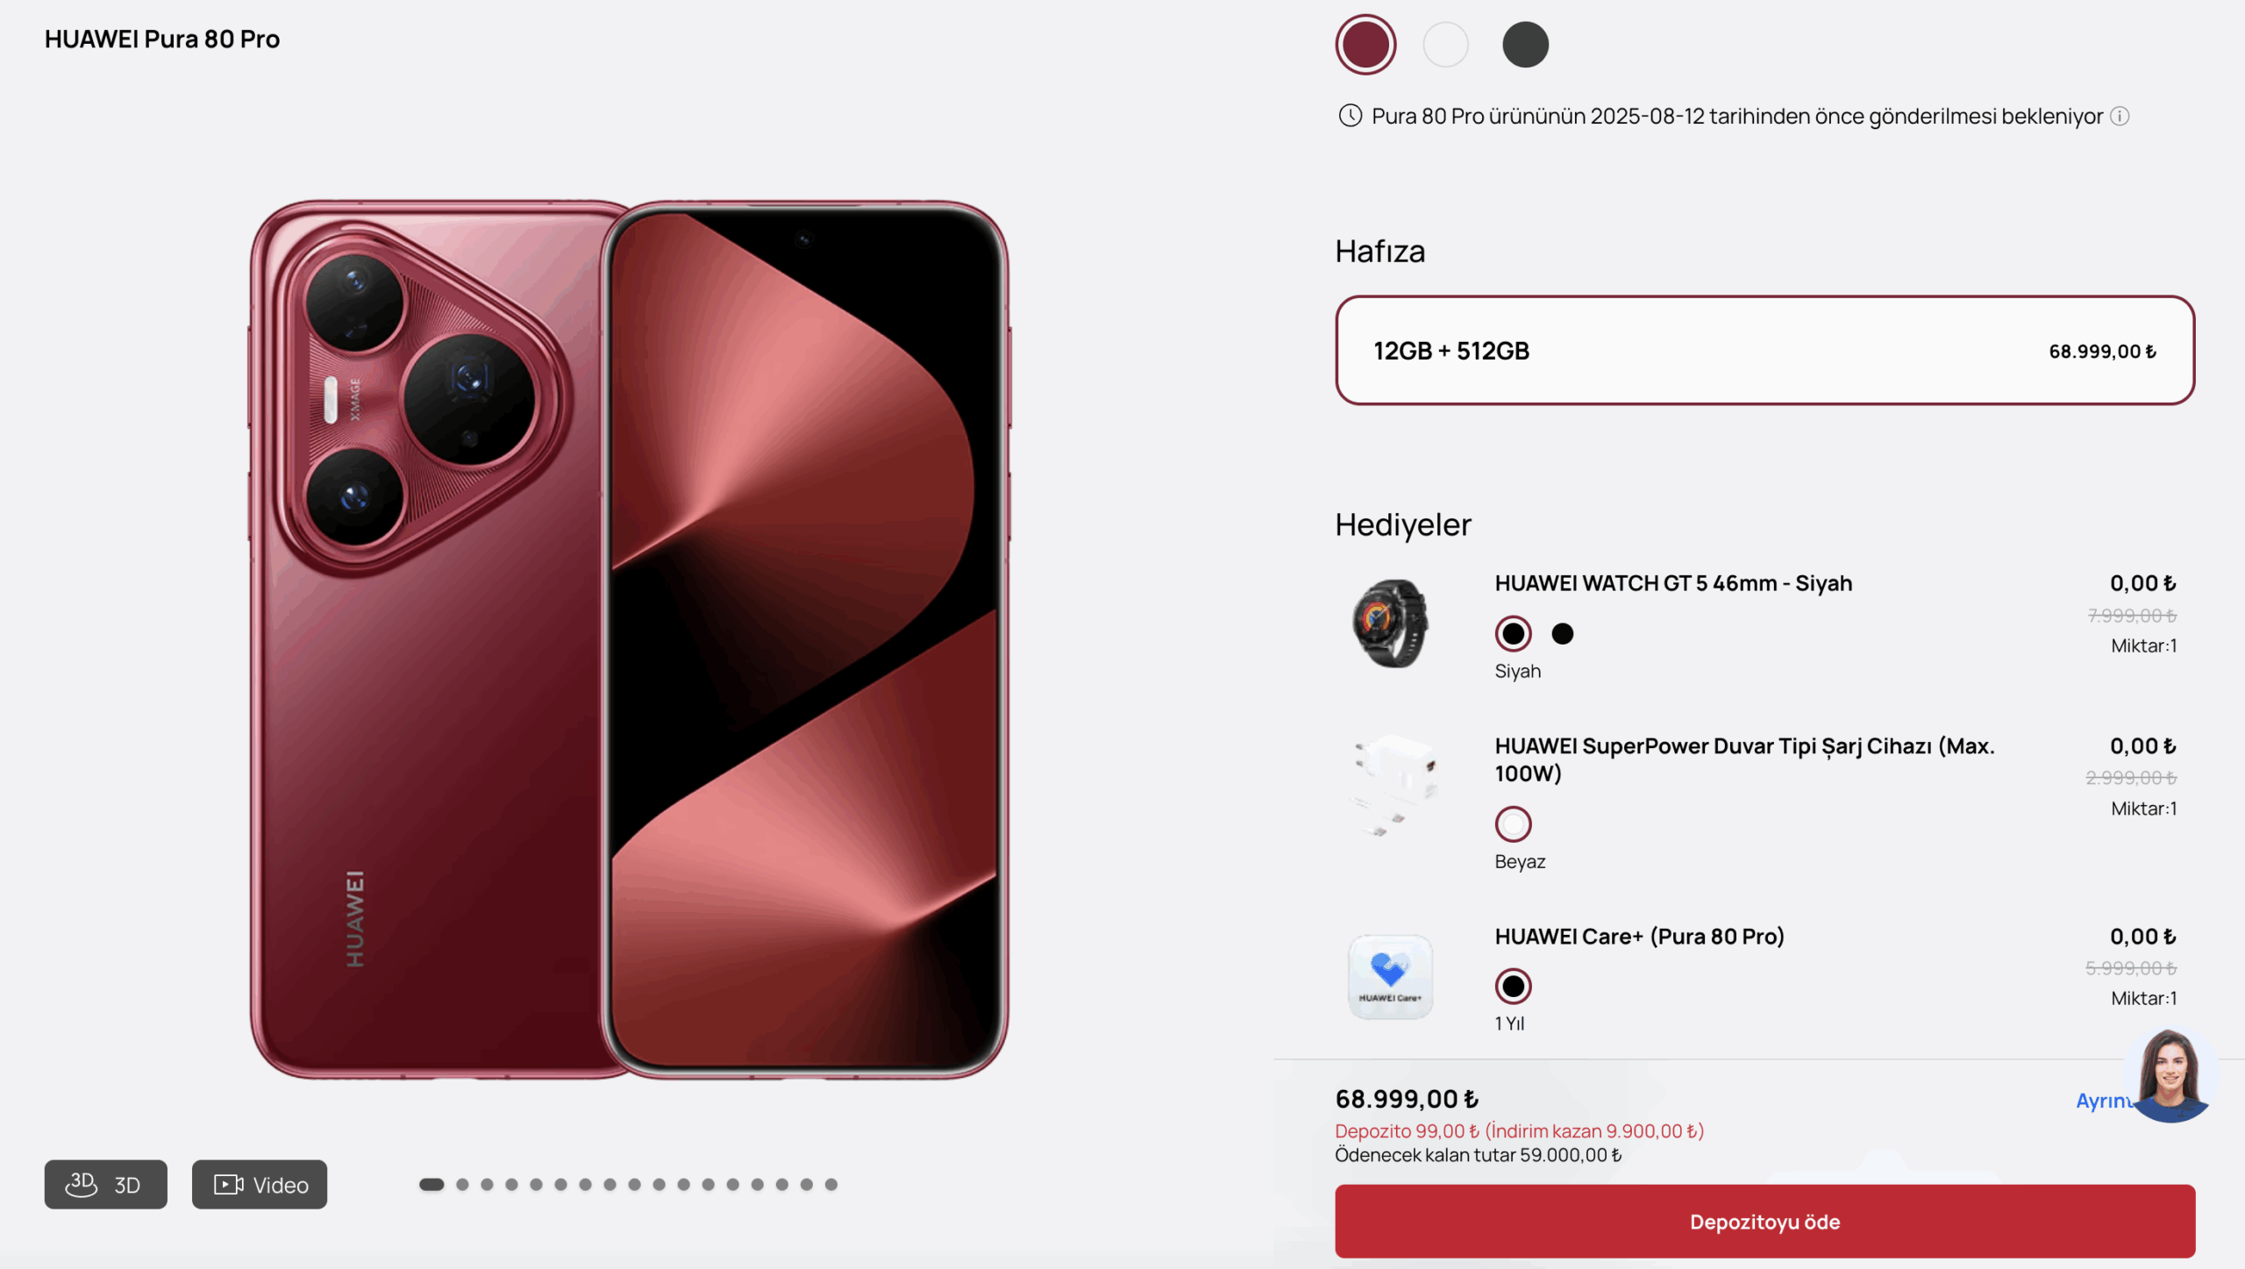Open the 3D product view

coord(105,1185)
